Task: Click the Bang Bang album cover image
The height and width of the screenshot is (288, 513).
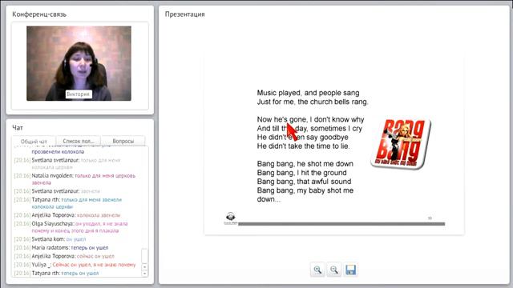Action: tap(401, 144)
